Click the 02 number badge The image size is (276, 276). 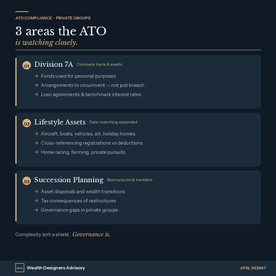[x=27, y=123]
